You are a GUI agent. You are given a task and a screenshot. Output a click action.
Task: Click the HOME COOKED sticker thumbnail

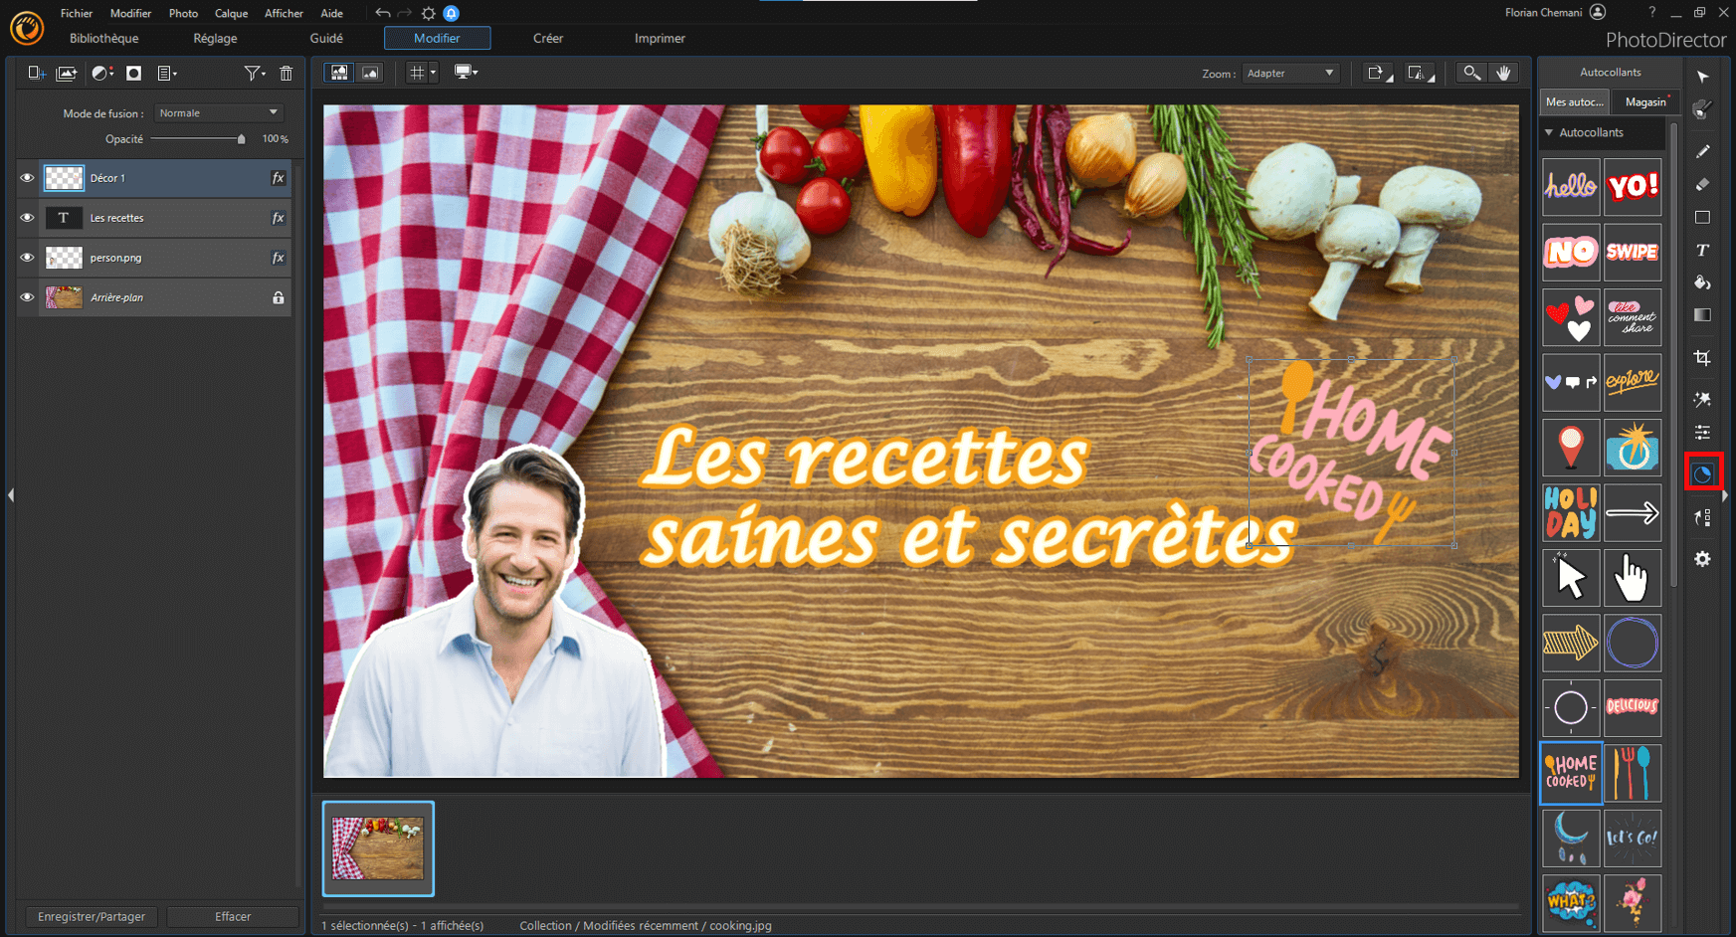point(1571,773)
